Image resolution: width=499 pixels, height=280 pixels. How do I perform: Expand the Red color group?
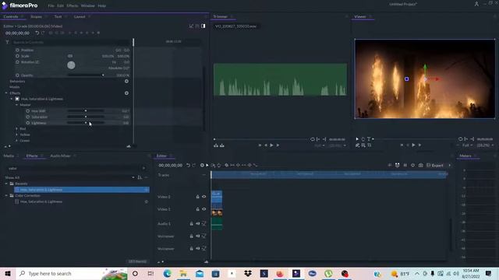point(17,128)
